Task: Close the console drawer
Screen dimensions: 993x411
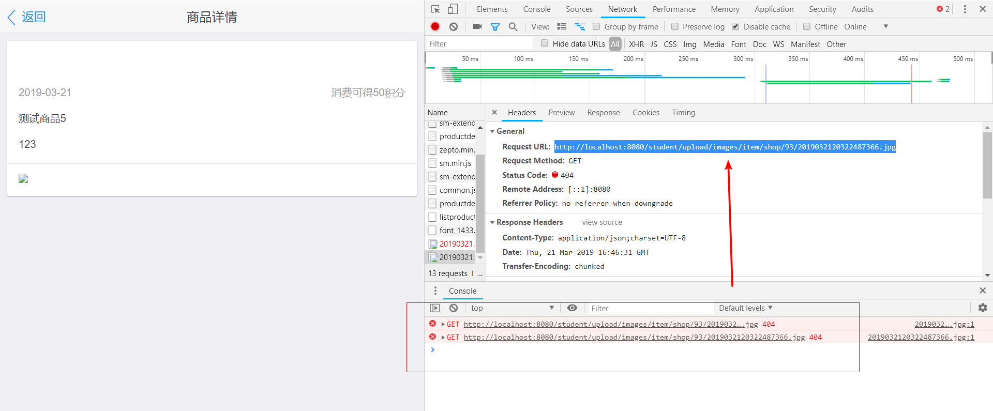Action: pos(983,291)
